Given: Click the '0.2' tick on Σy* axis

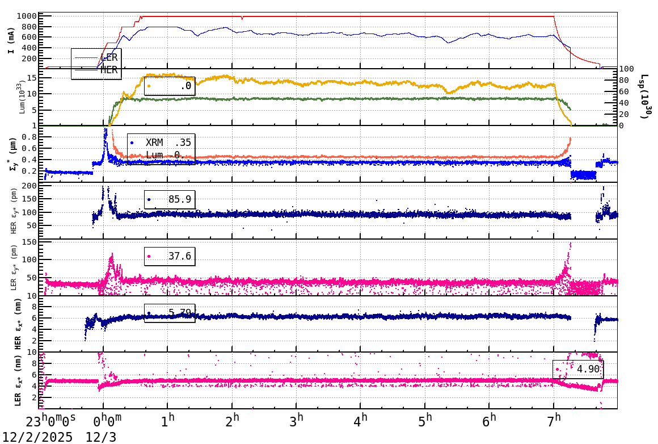Looking at the screenshot, I should [x=29, y=171].
